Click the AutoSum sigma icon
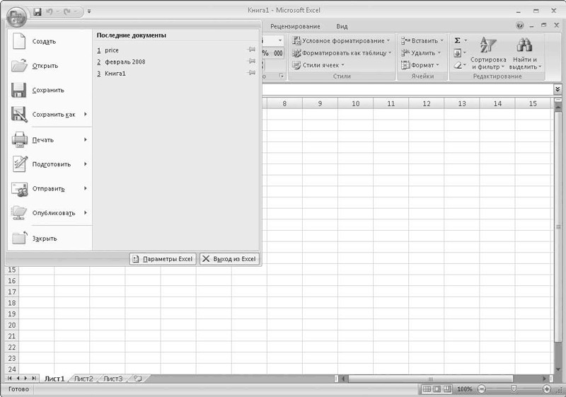566x397 pixels. pyautogui.click(x=458, y=40)
